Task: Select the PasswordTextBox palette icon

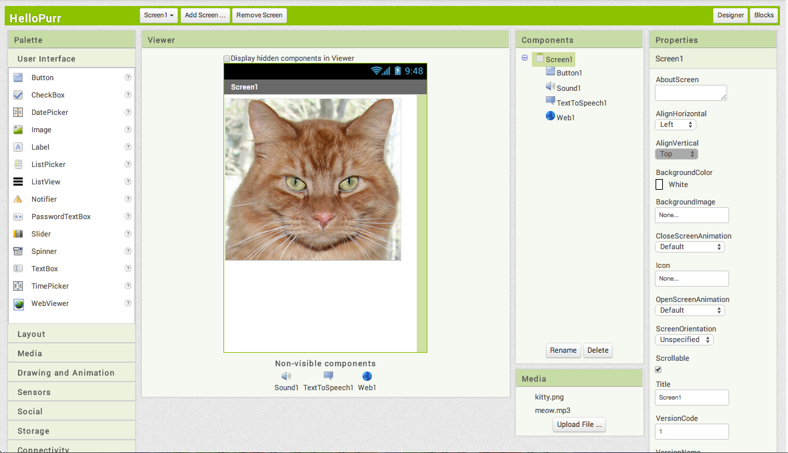Action: pos(18,216)
